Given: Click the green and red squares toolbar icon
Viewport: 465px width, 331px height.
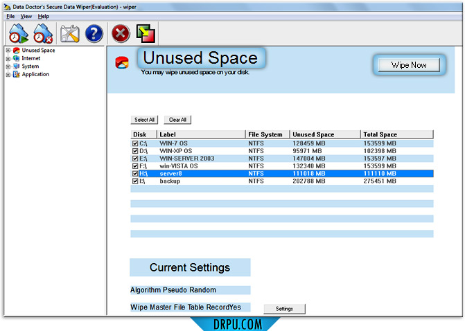Looking at the screenshot, I should [146, 33].
